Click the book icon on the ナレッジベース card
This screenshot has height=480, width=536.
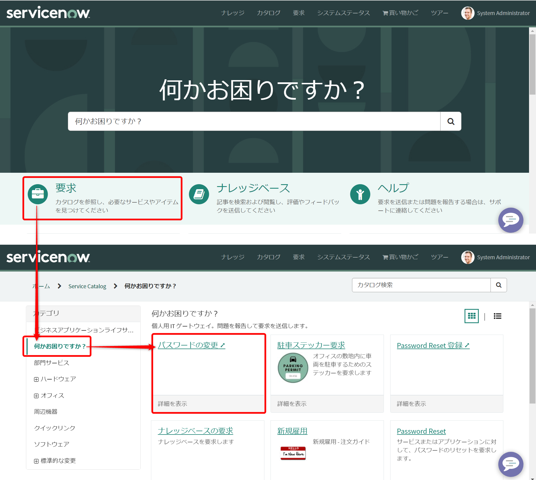199,194
